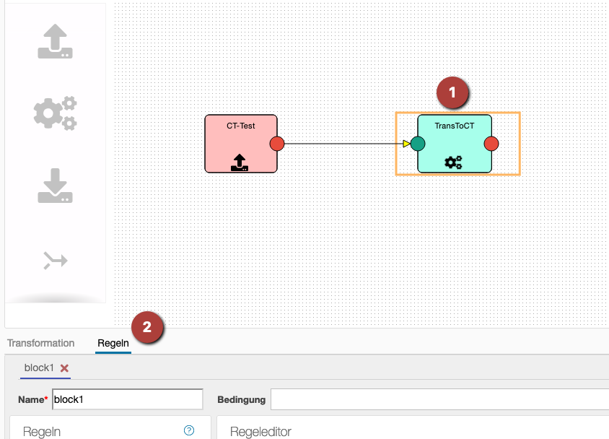Select the download target icon in left palette
Image resolution: width=609 pixels, height=439 pixels.
coord(56,186)
